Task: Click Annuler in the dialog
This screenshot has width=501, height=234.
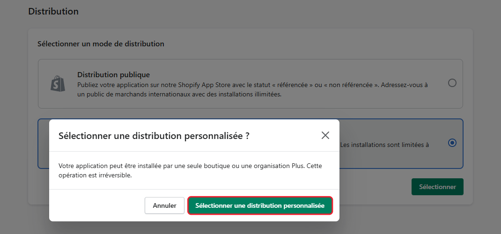Action: point(164,205)
